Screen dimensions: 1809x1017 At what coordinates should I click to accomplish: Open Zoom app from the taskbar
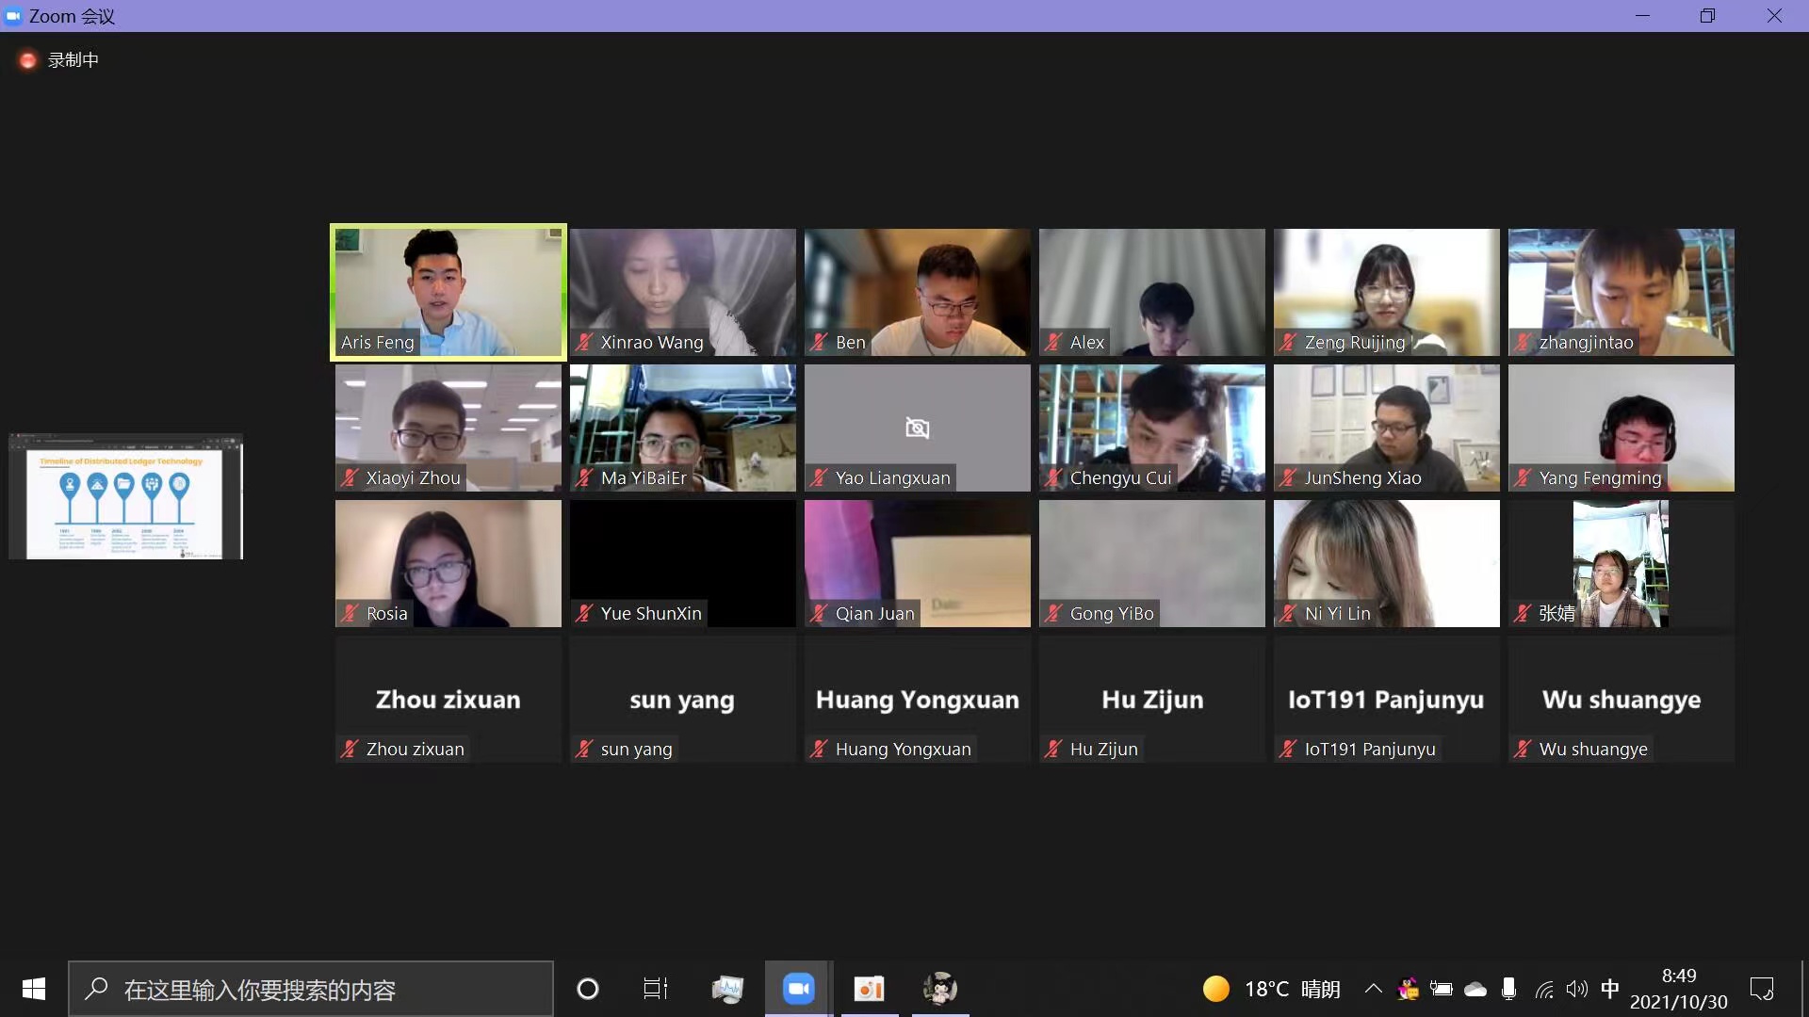[x=798, y=989]
